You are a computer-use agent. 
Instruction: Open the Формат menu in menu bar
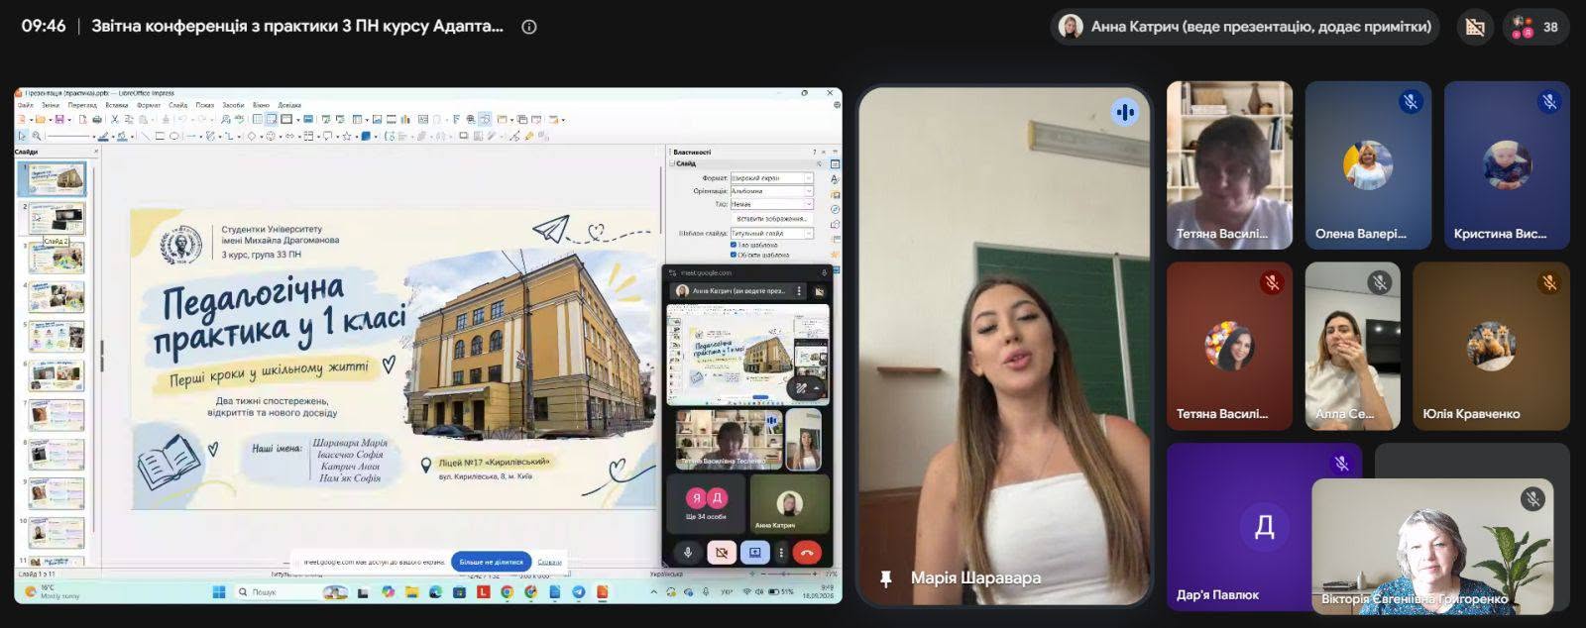point(149,105)
